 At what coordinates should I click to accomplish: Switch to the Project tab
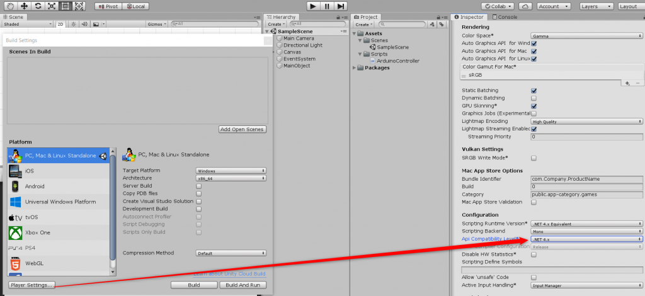(366, 17)
